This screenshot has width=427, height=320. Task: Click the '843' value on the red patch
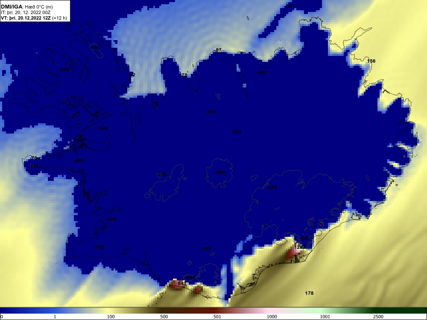point(182,283)
